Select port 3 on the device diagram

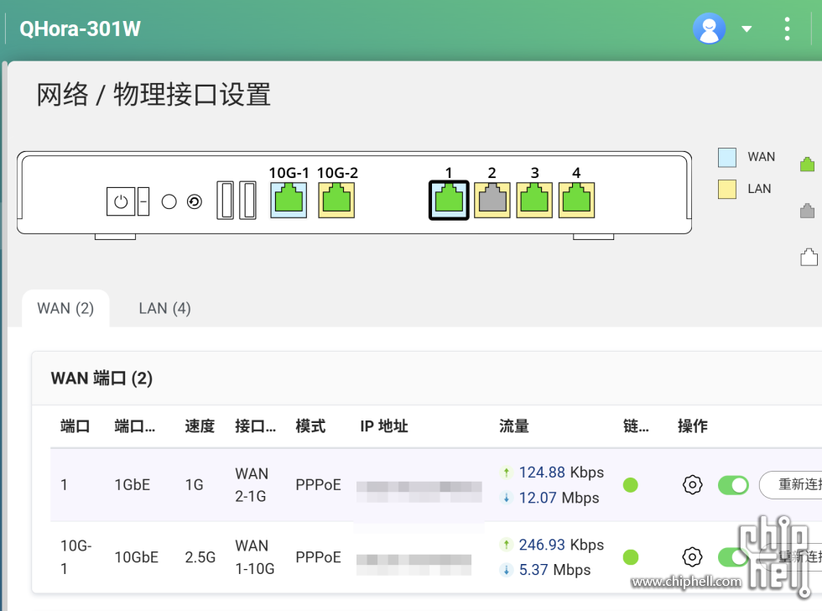tap(534, 200)
